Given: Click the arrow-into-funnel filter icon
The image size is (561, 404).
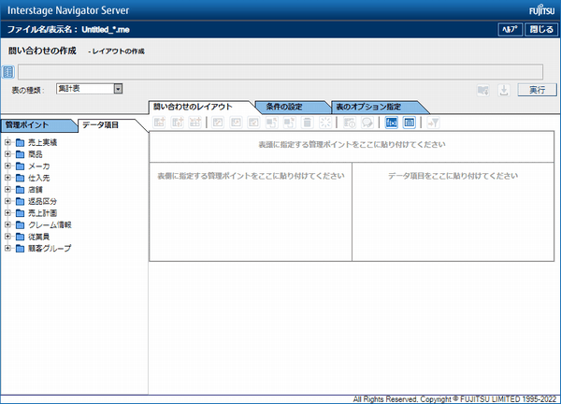Looking at the screenshot, I should (x=433, y=123).
